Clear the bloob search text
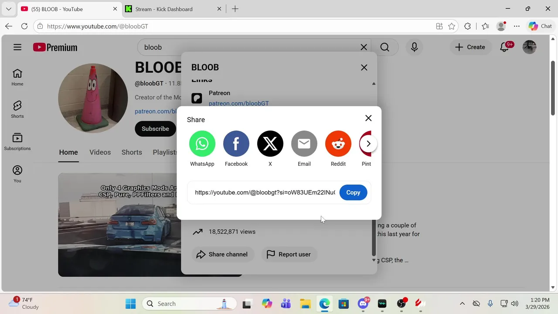The width and height of the screenshot is (558, 314). point(364,47)
